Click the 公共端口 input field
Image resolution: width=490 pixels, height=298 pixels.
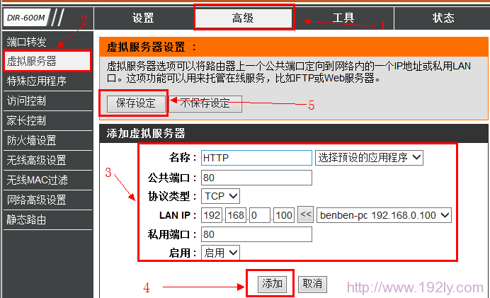pyautogui.click(x=256, y=177)
